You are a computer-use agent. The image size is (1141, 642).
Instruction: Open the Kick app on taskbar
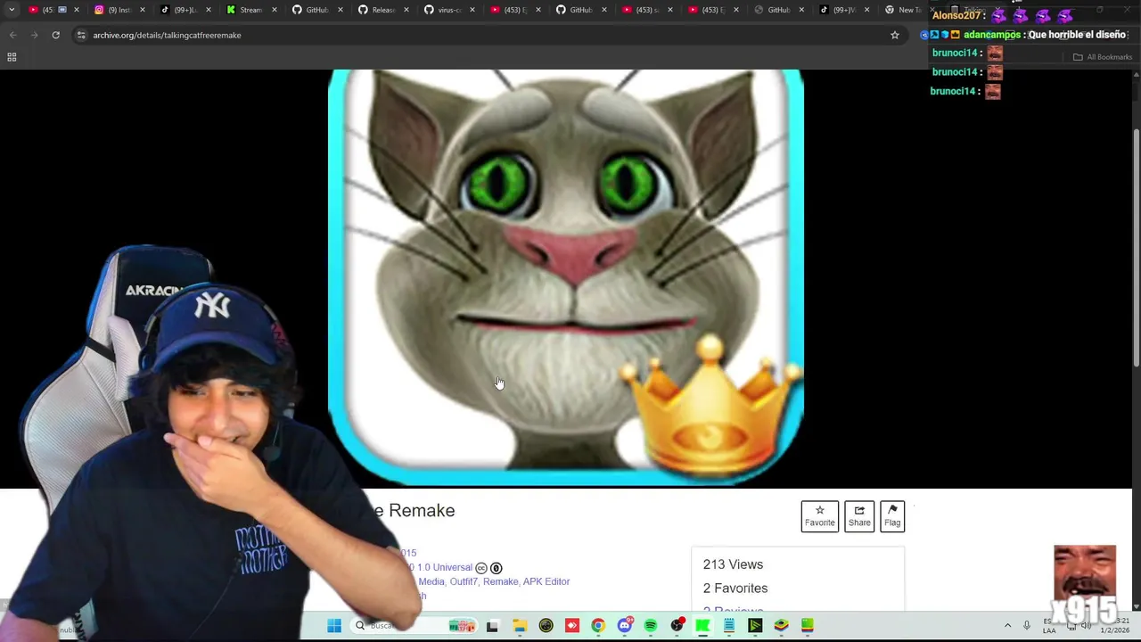[703, 626]
